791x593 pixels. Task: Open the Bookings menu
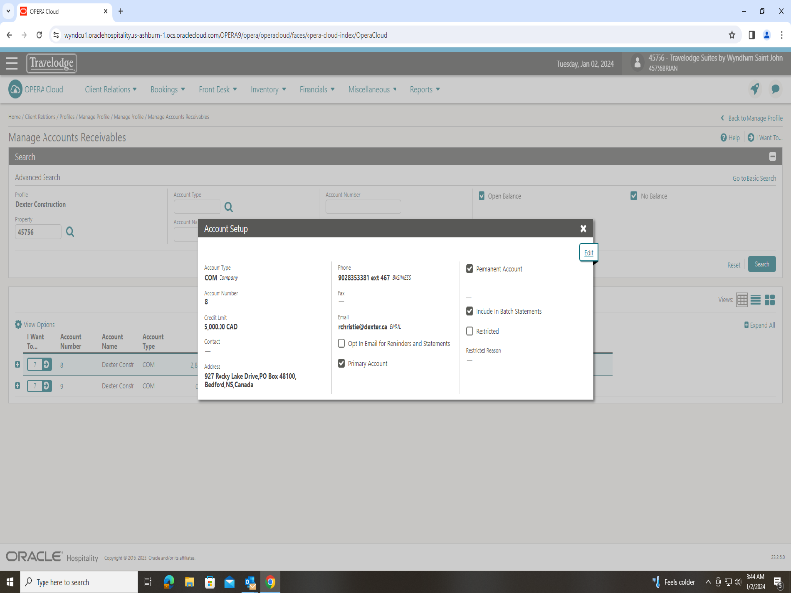click(168, 89)
